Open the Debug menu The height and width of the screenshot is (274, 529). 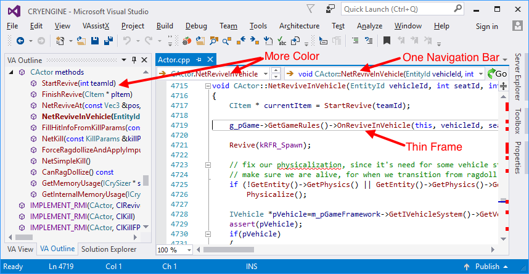(x=196, y=26)
